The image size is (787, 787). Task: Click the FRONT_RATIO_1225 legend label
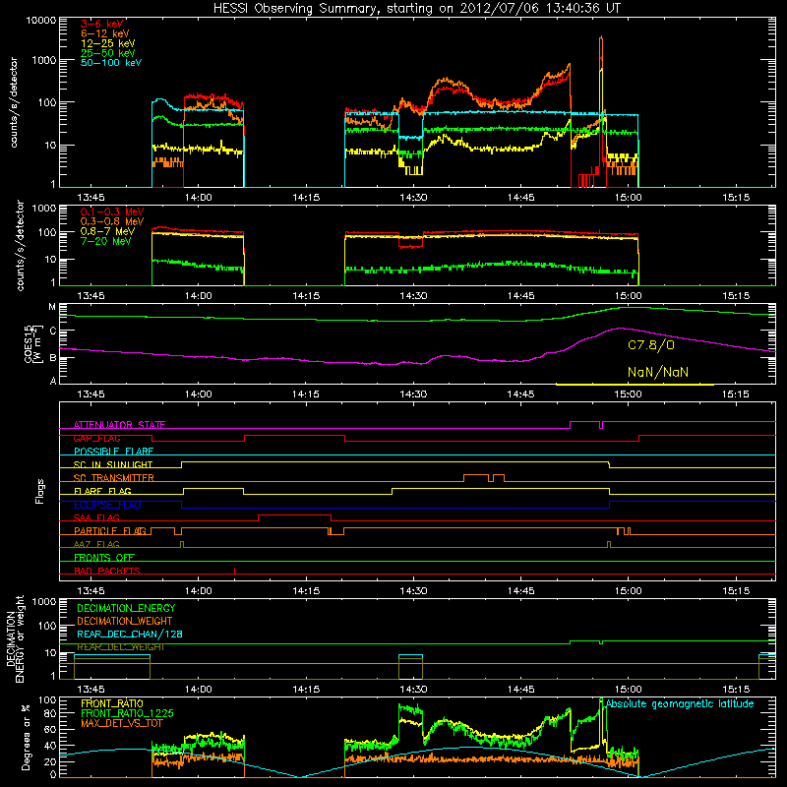click(x=127, y=713)
